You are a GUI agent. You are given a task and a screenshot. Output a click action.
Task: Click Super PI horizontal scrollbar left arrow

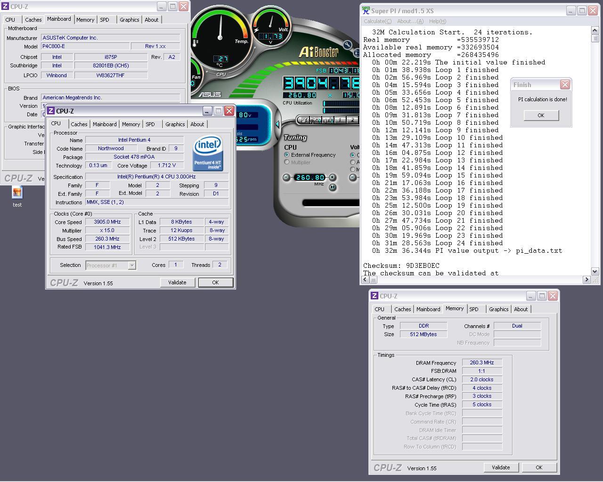click(366, 280)
